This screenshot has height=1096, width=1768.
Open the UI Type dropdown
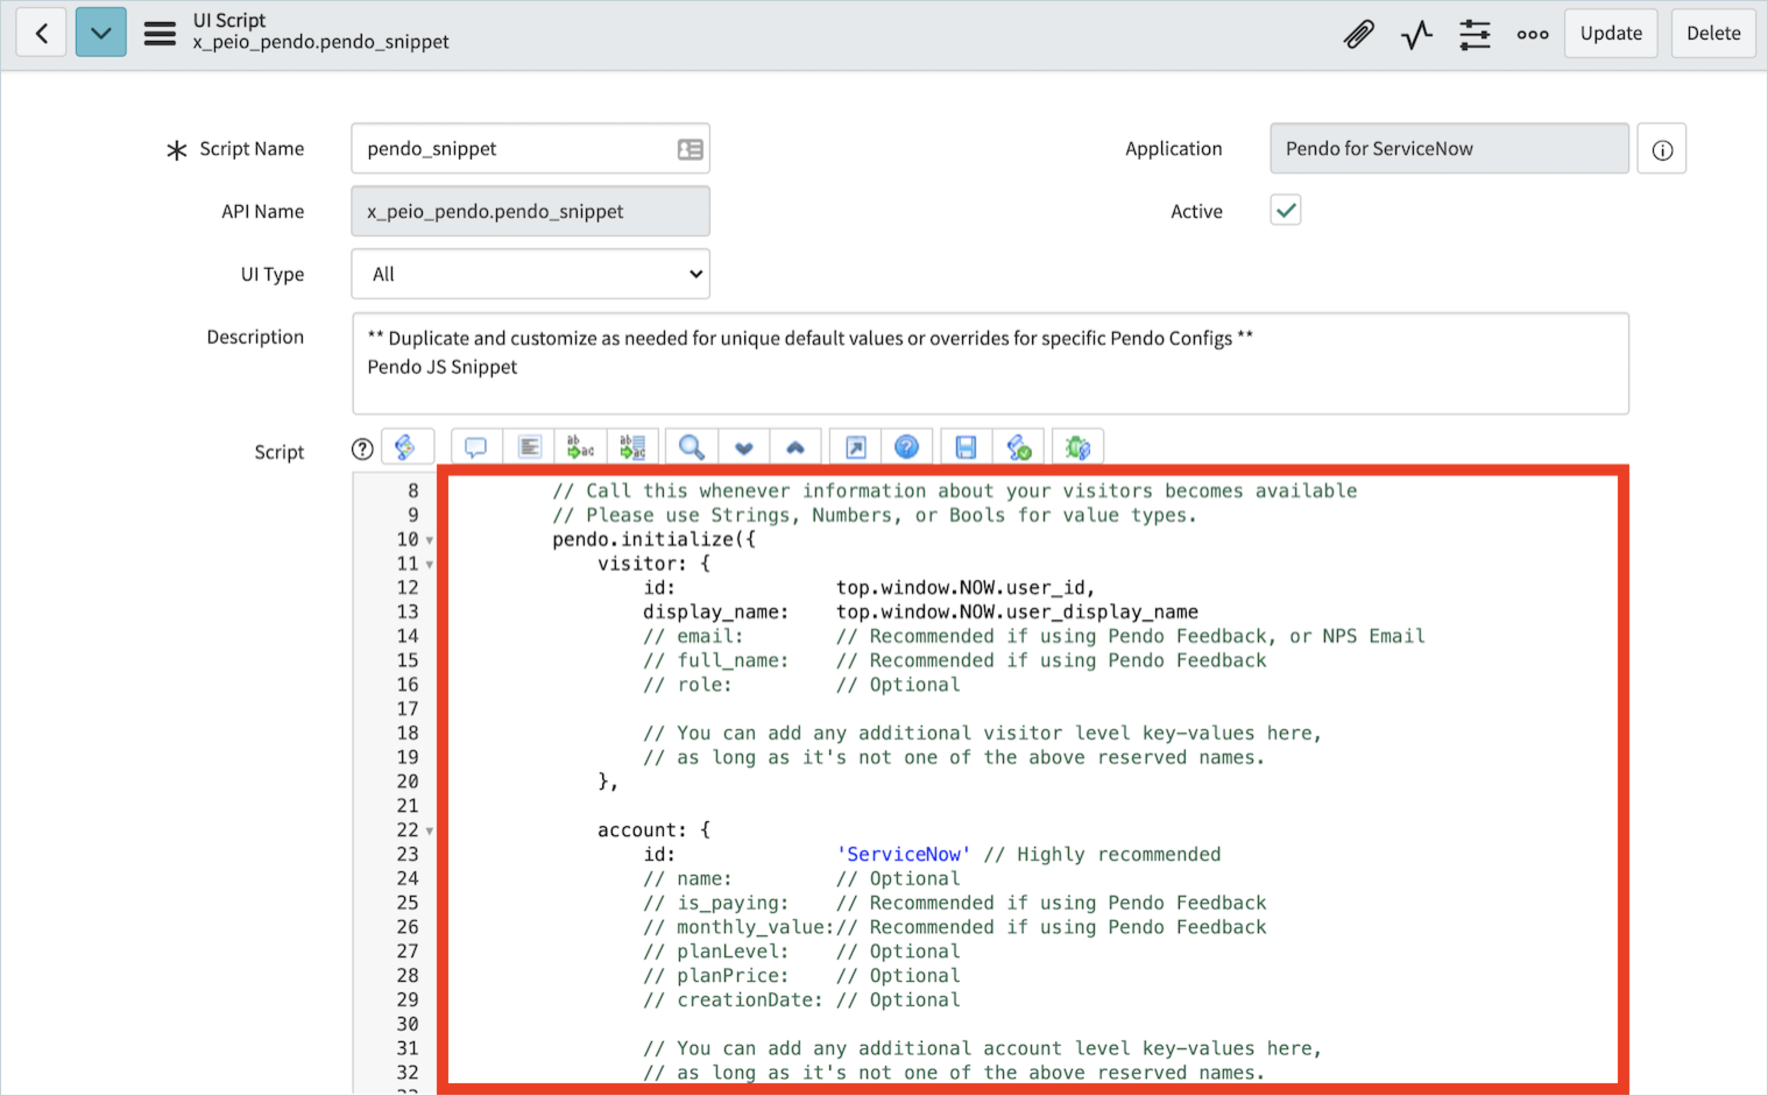click(530, 274)
